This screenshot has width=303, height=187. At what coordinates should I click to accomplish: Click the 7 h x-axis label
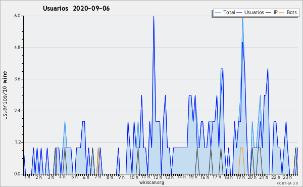(98, 177)
